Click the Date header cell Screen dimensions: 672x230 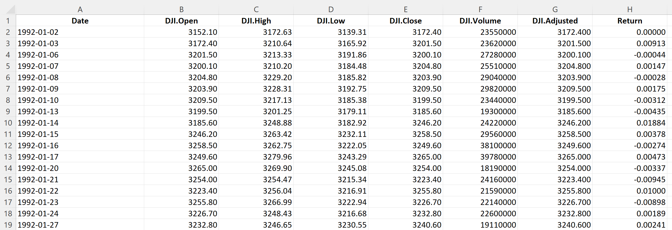coord(80,21)
